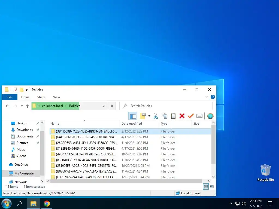This screenshot has width=279, height=209.
Task: Open the volume speaker tray icon
Action: (244, 204)
